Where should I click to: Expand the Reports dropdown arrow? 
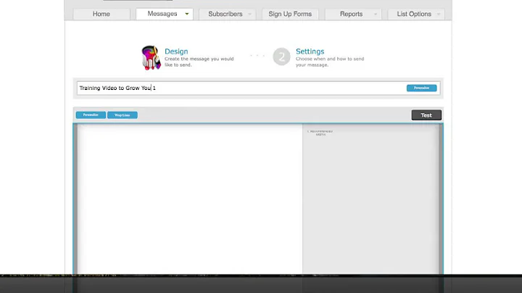pyautogui.click(x=376, y=14)
